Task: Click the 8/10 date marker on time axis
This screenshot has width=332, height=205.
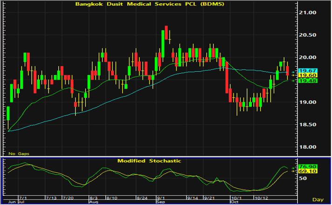Action: [112, 198]
